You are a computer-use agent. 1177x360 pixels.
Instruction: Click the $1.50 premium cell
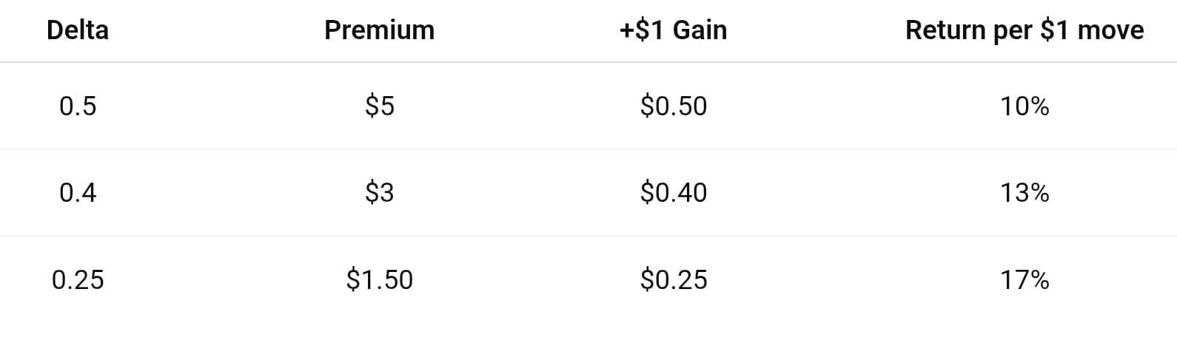(x=379, y=280)
